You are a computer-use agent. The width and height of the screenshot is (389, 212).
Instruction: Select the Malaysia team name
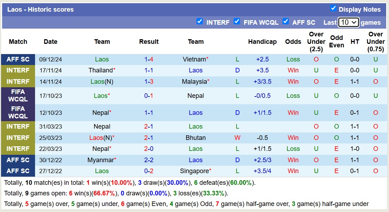pos(194,81)
